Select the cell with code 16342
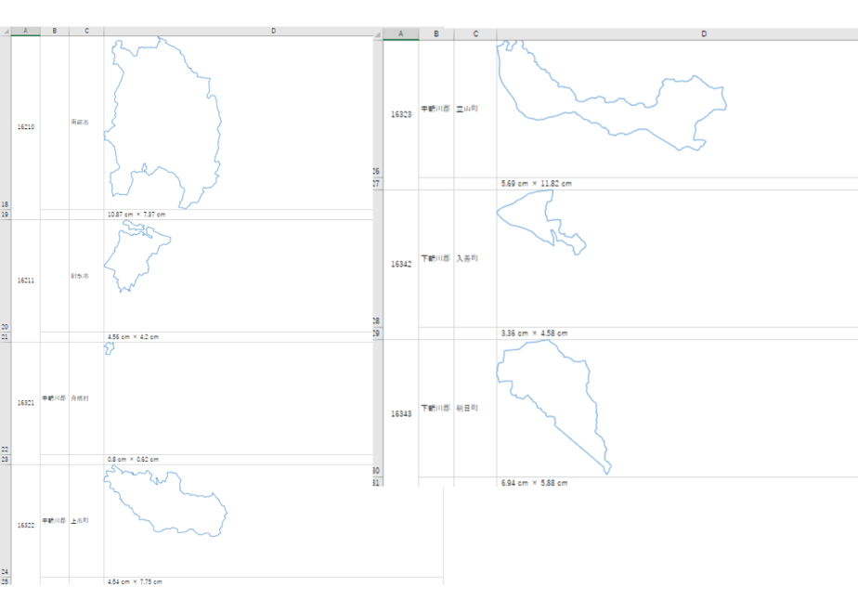This screenshot has height=613, width=858. pos(401,265)
